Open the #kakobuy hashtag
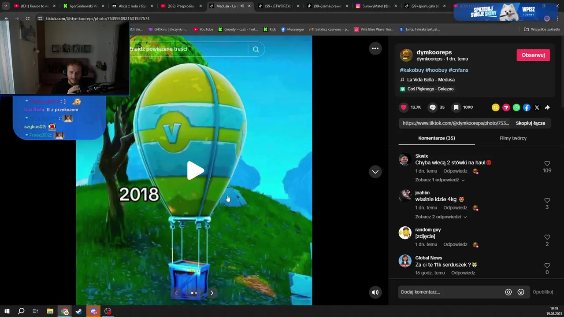Image resolution: width=564 pixels, height=317 pixels. coord(412,70)
